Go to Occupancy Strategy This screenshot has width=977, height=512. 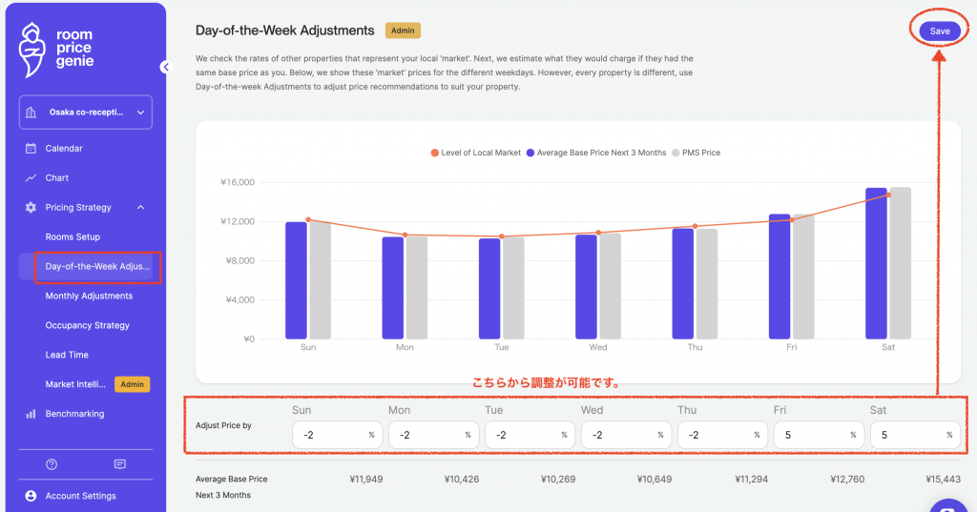(x=87, y=326)
